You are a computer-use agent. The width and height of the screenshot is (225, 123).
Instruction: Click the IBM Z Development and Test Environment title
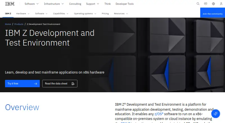pos(50,38)
